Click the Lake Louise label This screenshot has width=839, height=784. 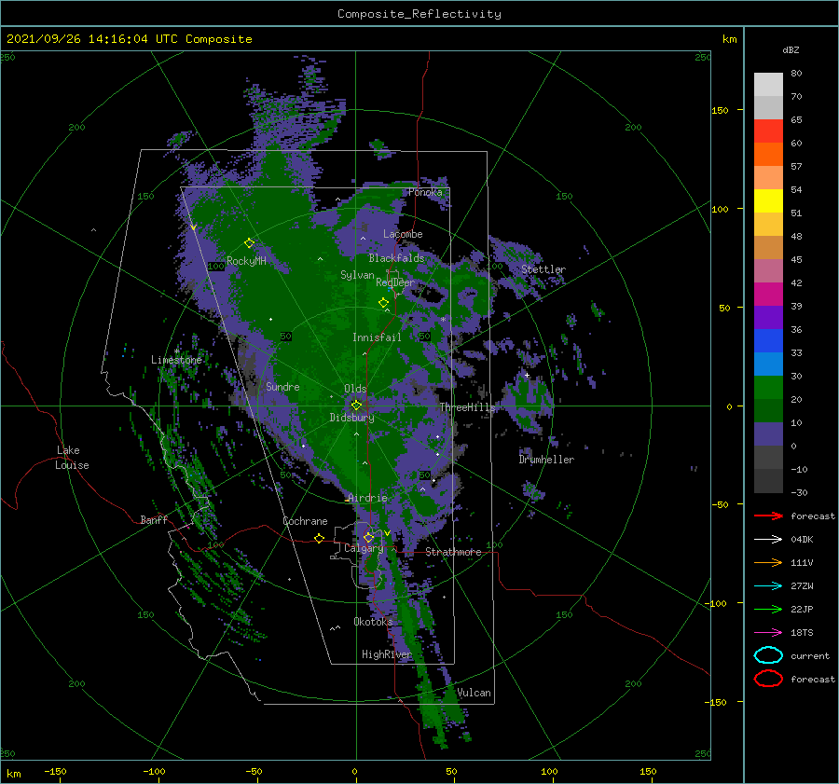point(72,458)
